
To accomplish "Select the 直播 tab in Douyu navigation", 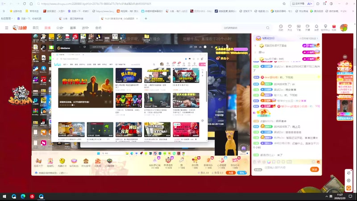I will coord(47,28).
